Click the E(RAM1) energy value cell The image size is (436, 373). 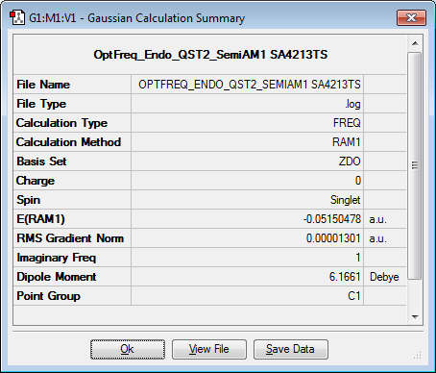pyautogui.click(x=247, y=219)
